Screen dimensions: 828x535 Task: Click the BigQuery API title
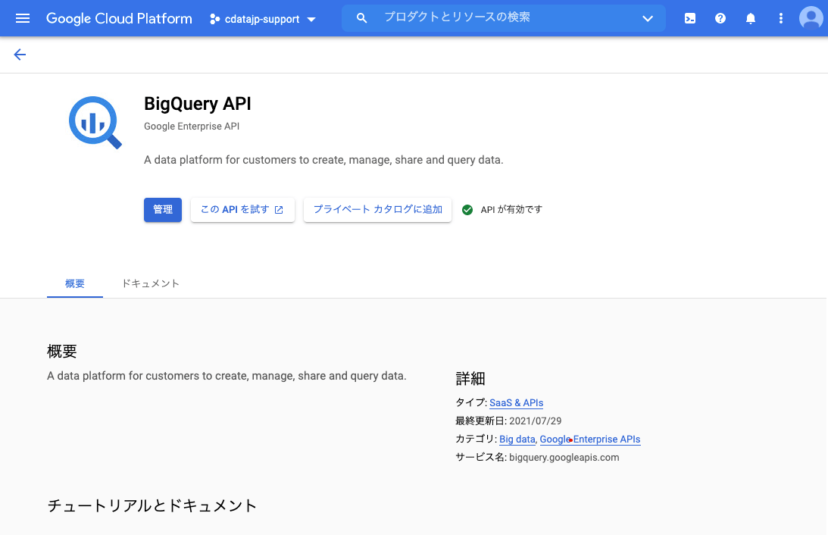click(x=198, y=104)
